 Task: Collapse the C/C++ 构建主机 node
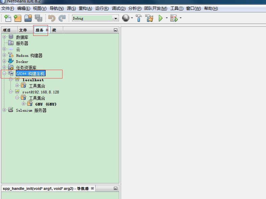(x=4, y=73)
